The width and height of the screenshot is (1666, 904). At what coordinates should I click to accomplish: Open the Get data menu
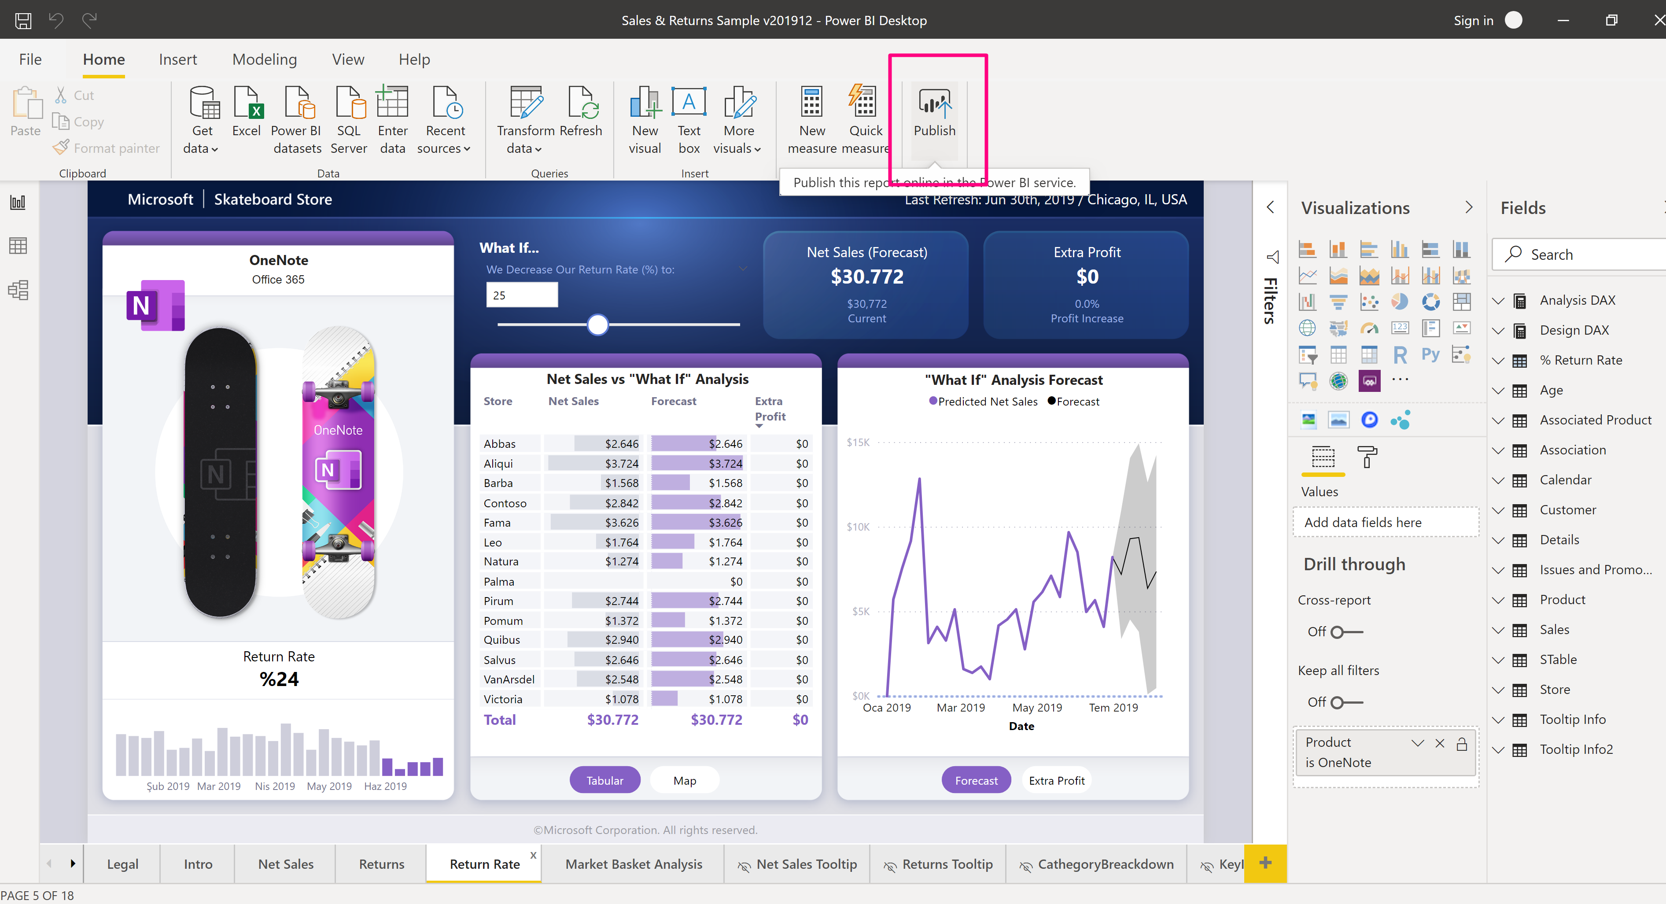point(202,120)
